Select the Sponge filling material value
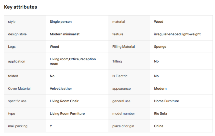 tap(160, 47)
